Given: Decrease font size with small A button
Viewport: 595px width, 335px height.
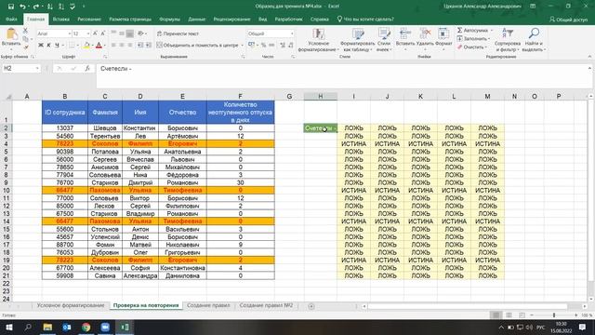Looking at the screenshot, I should click(x=103, y=33).
